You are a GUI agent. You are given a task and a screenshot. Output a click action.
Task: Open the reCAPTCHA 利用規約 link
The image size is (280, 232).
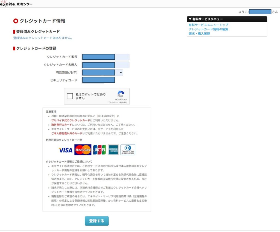[x=124, y=102]
